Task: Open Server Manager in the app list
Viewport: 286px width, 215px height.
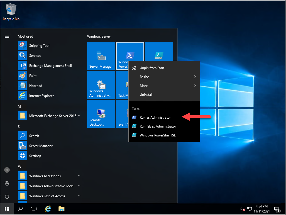Action: (x=49, y=146)
